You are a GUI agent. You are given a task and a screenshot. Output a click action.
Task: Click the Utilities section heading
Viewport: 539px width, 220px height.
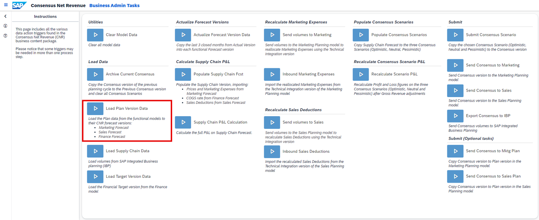(x=95, y=22)
